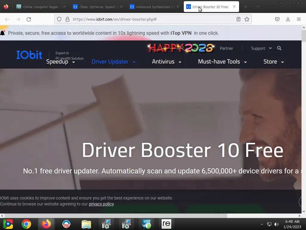
Task: Open the network status tray icon
Action: (269, 224)
